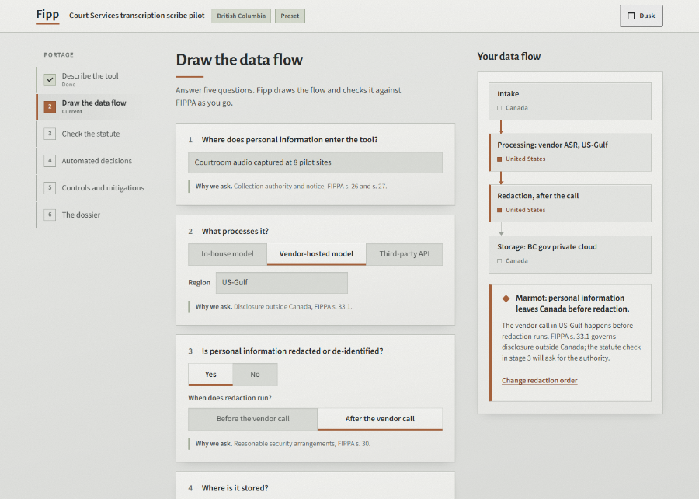Click the Courtroom audio input field
Viewport: 699px width, 499px height.
[x=315, y=162]
